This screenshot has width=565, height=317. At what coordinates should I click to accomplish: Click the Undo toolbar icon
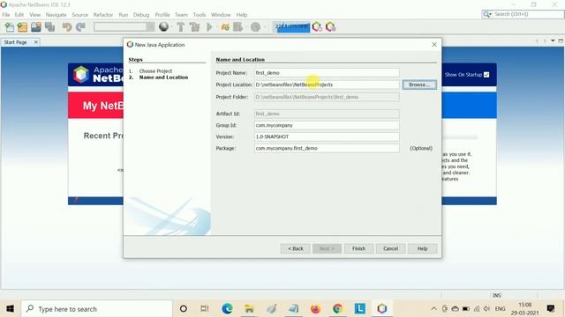coord(67,27)
